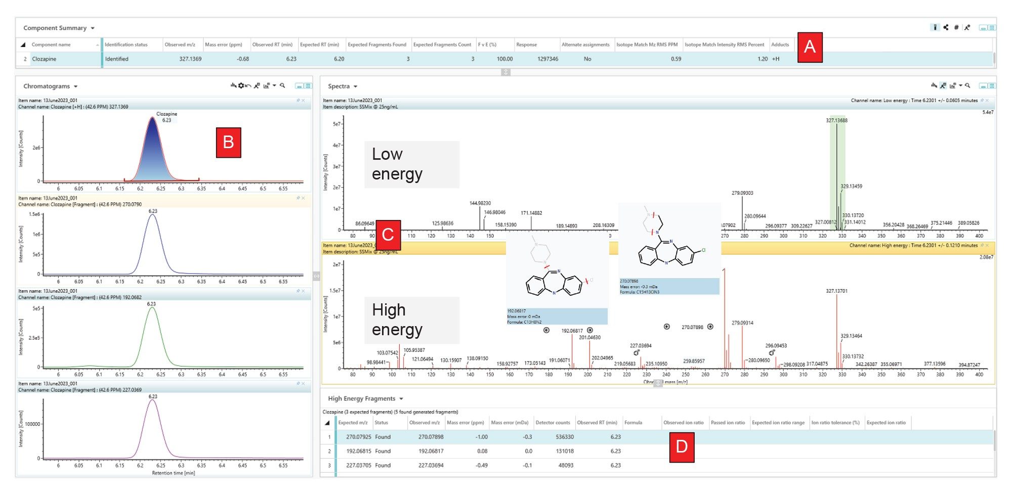Close the 327.1369 Clozapine chromatogram channel
This screenshot has width=1012, height=497.
pos(303,101)
